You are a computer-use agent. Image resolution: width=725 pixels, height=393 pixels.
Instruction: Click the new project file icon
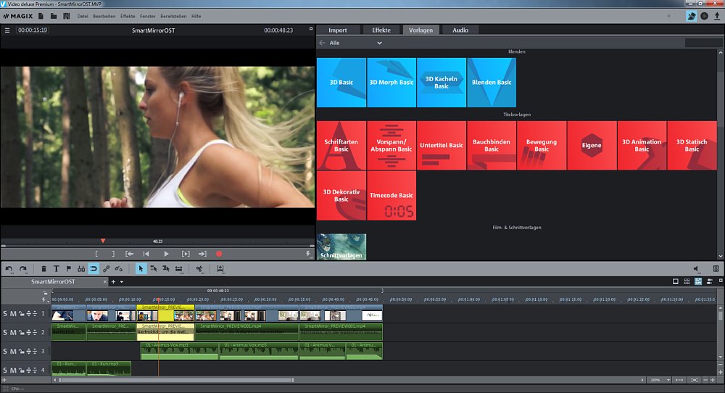coord(41,16)
